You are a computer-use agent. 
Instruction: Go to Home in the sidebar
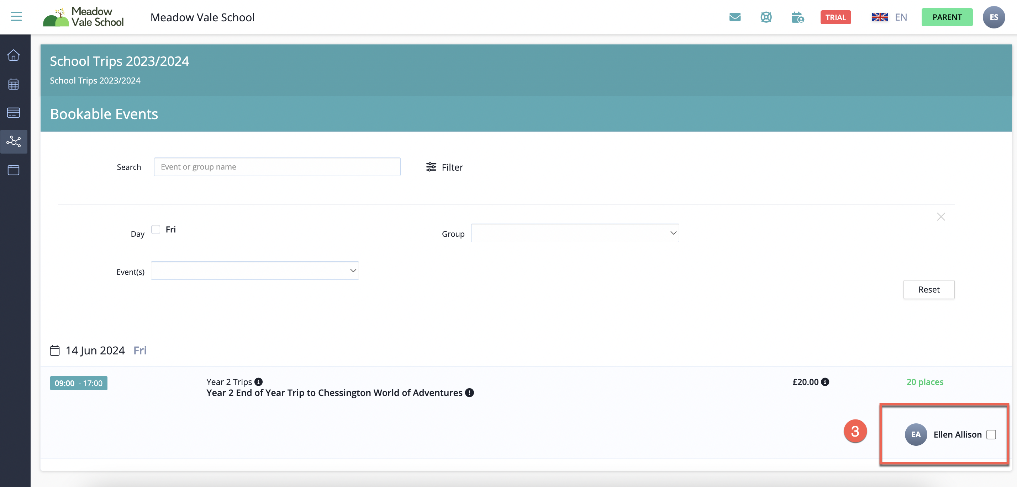14,55
